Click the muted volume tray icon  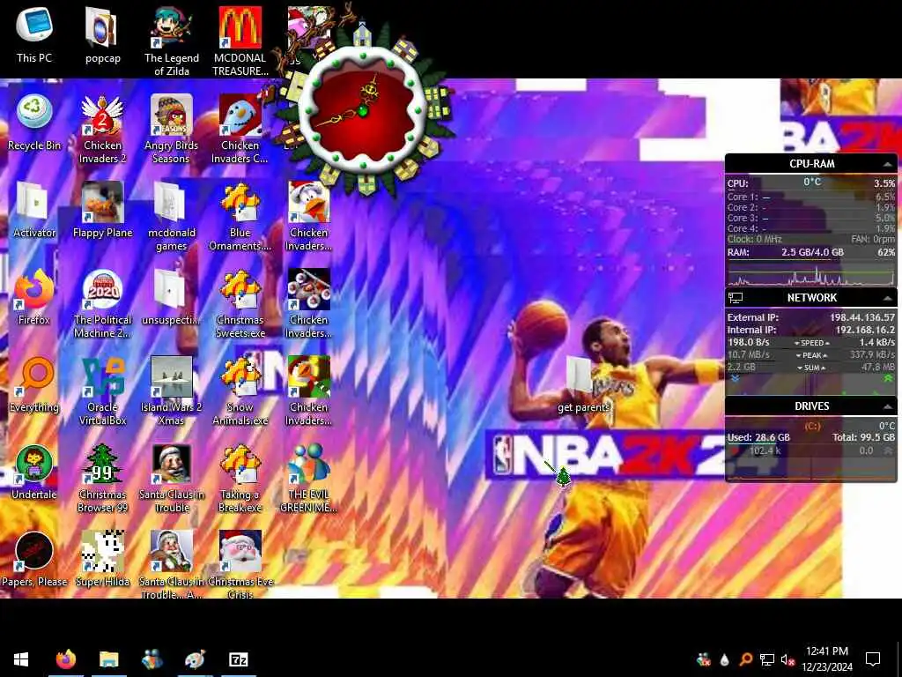[x=787, y=659]
